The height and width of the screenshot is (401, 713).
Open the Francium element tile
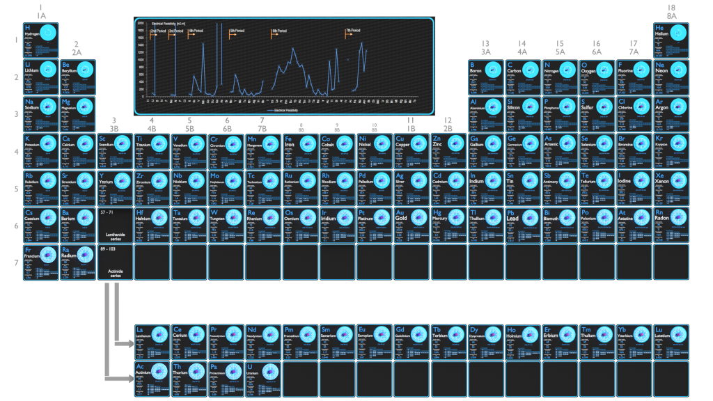pos(41,262)
